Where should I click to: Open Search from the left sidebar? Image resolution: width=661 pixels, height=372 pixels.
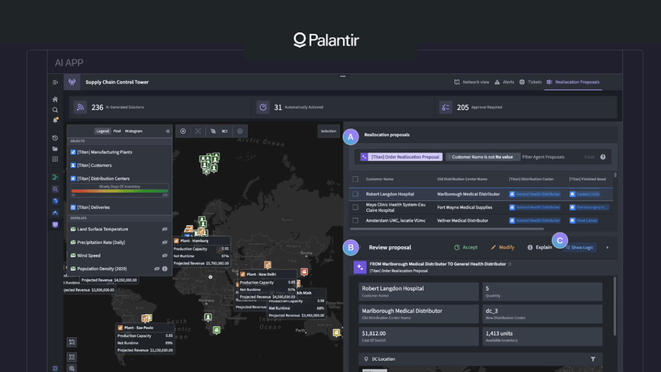point(55,110)
